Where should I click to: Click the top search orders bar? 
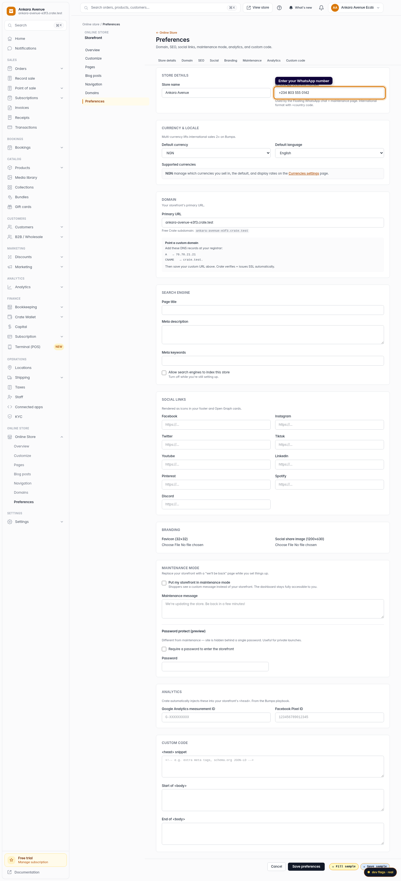pos(160,8)
